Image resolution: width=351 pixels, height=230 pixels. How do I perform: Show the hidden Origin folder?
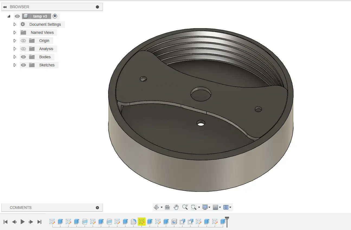(23, 41)
